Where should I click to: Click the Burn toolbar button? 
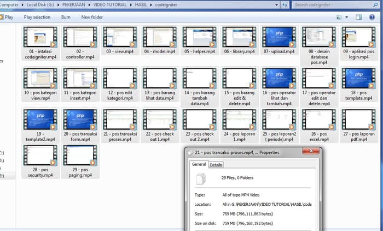coord(66,17)
